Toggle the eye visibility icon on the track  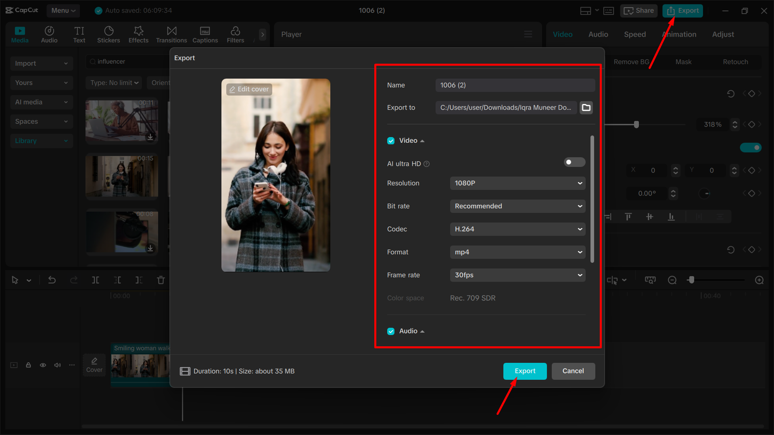(x=43, y=365)
